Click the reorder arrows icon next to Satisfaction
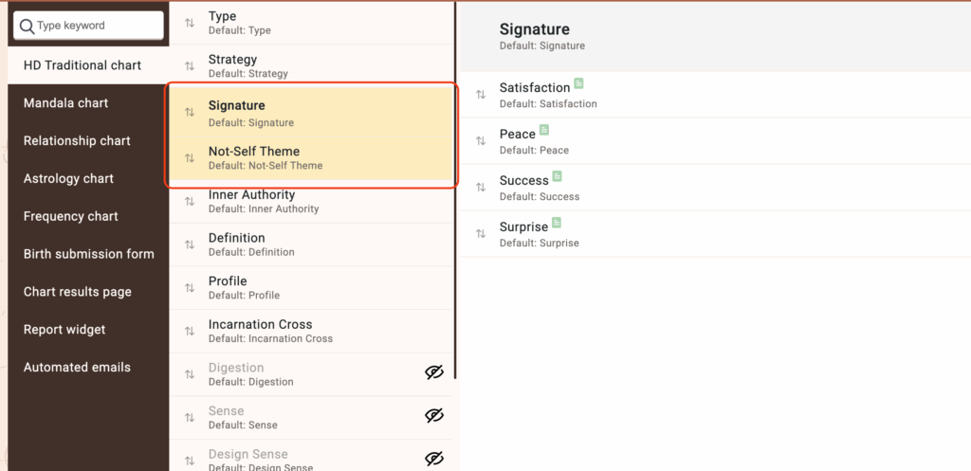 [480, 95]
